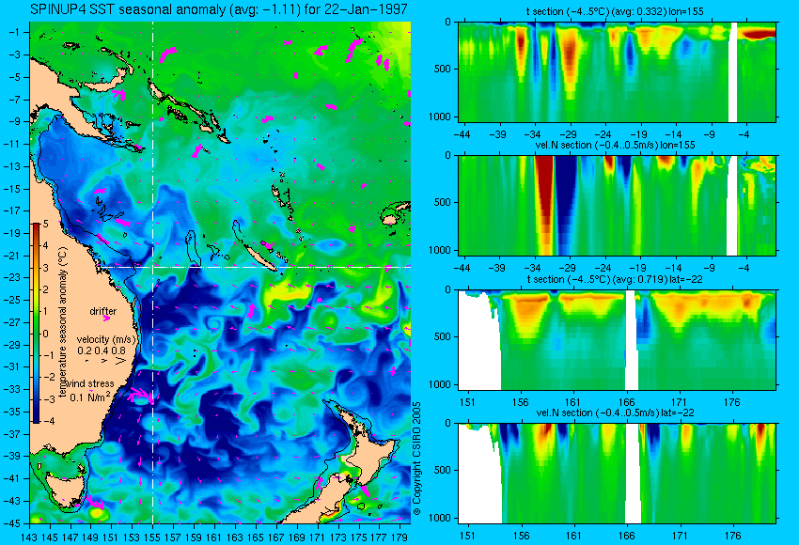Open the temperature section plot at lat=-22
The width and height of the screenshot is (799, 545).
(x=618, y=340)
